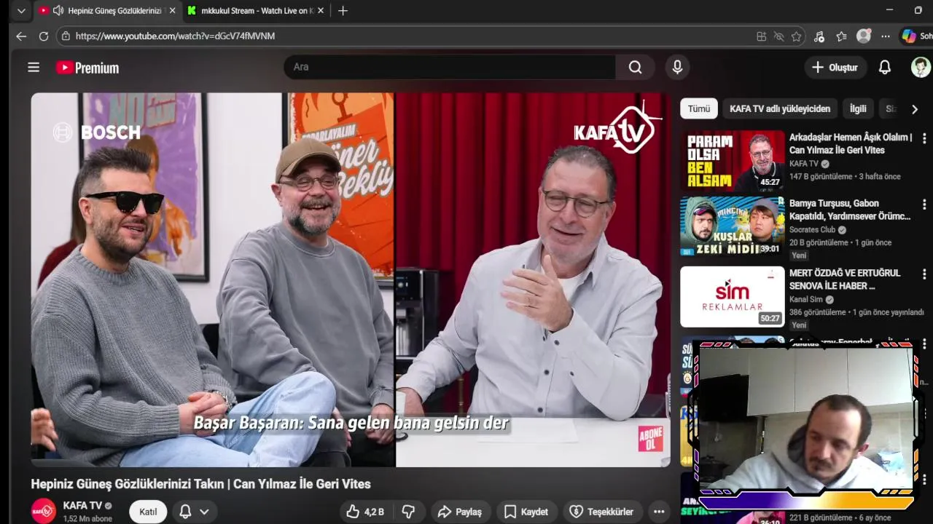The height and width of the screenshot is (524, 933).
Task: Switch to mkkukul Stream Kick tab
Action: click(x=254, y=11)
